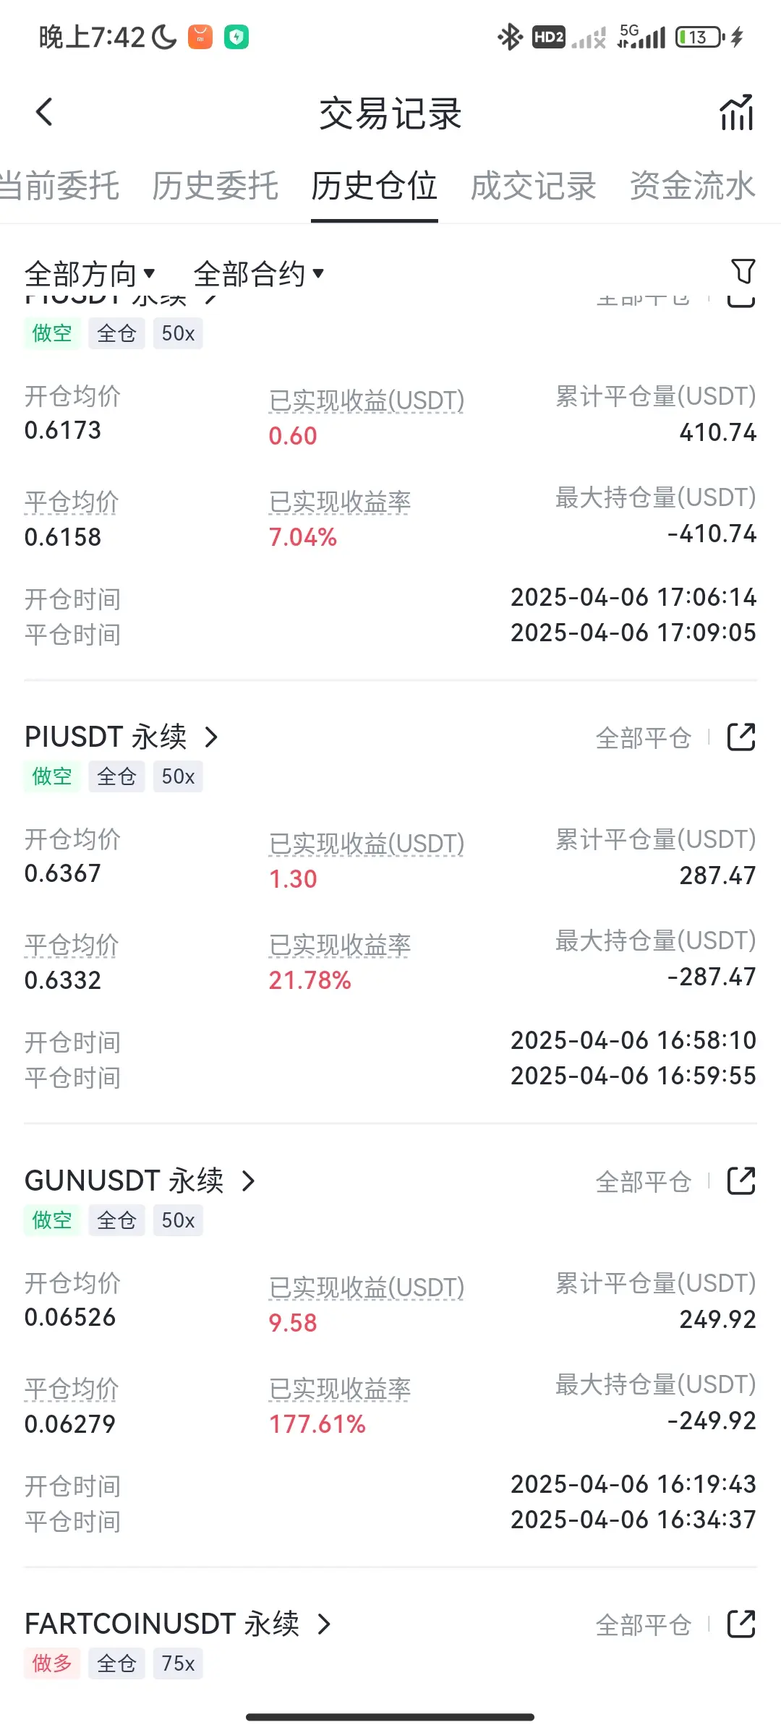
Task: Tap the 平仓均价 label above 0.6158
Action: point(72,502)
